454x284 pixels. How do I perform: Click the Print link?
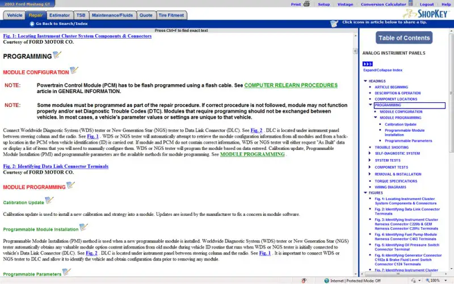(x=296, y=5)
